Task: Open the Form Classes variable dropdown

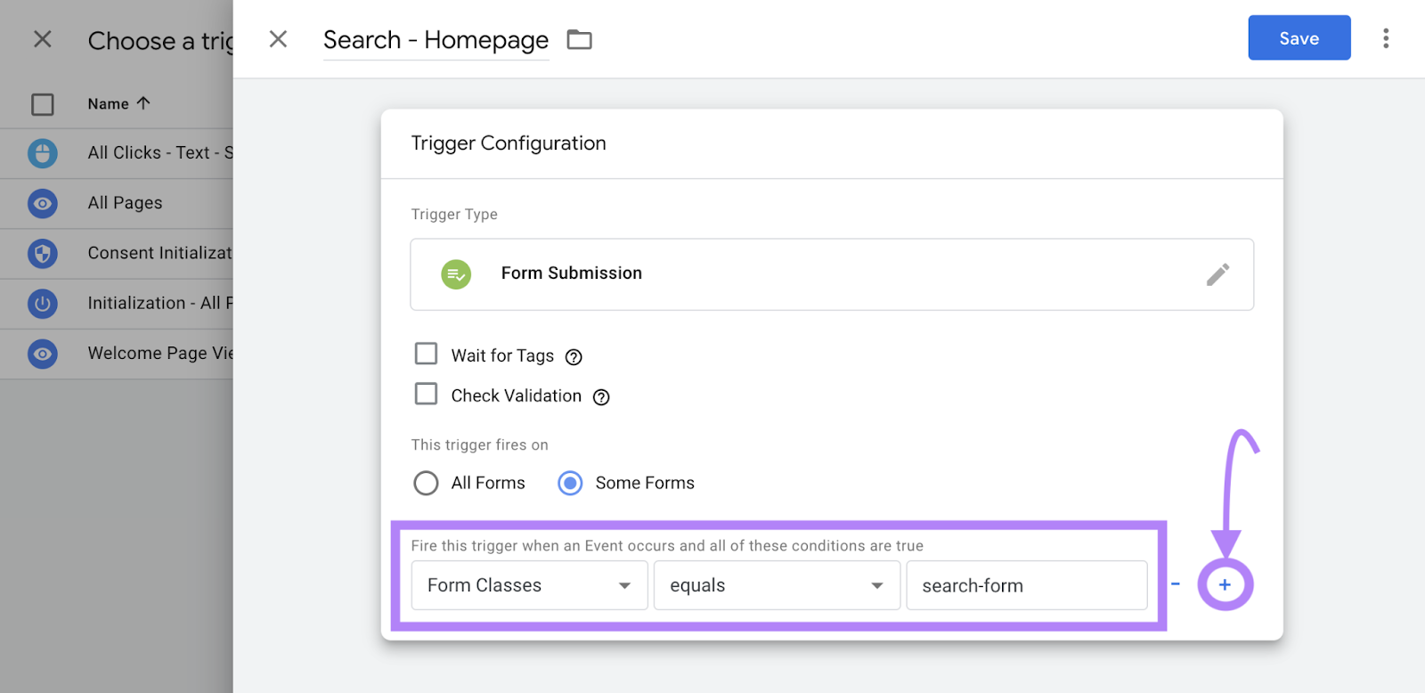Action: click(529, 585)
